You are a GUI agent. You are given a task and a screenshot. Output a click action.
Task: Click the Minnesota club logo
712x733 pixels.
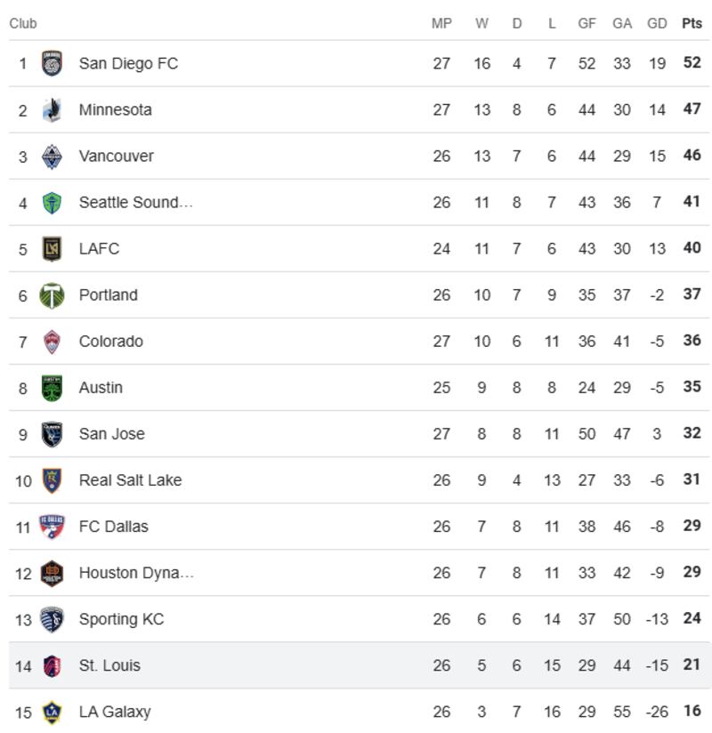(x=53, y=110)
